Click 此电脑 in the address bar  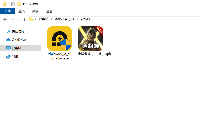(x=44, y=19)
